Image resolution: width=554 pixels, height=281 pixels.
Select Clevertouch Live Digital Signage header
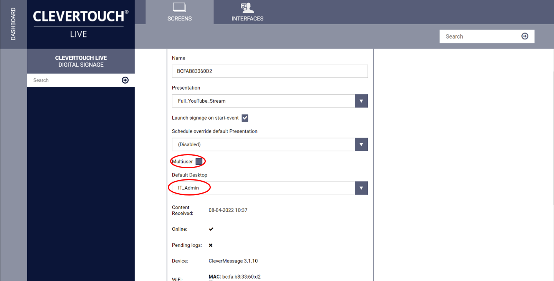coord(81,61)
